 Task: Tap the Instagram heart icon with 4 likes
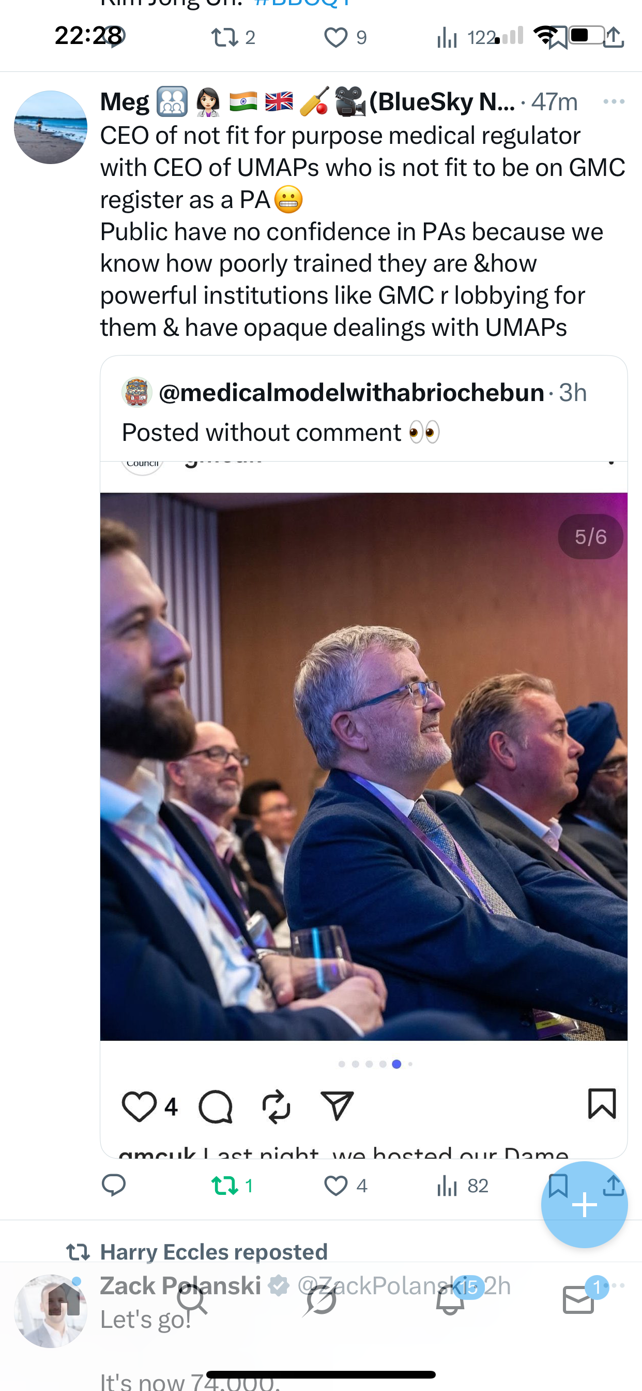(139, 1106)
